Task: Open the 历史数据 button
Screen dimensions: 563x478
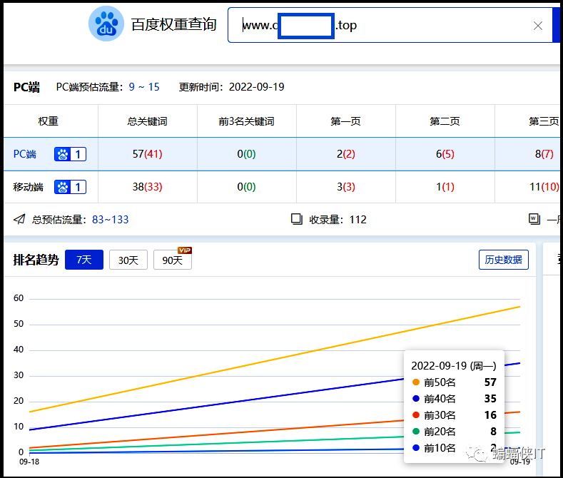Action: (x=503, y=260)
